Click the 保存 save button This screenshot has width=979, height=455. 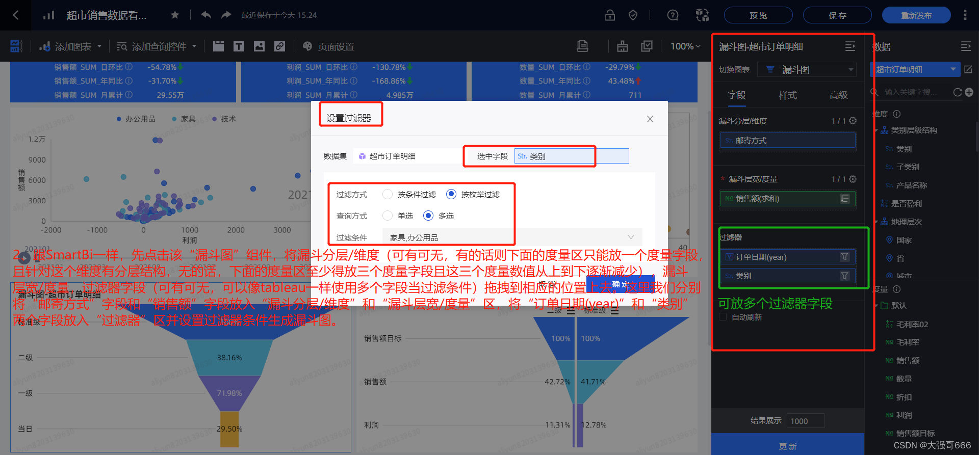[837, 15]
